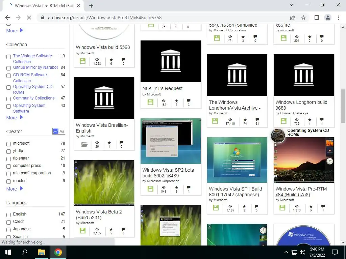Check Operating System CD-ROMs filter
The image size is (346, 259).
click(x=8, y=87)
